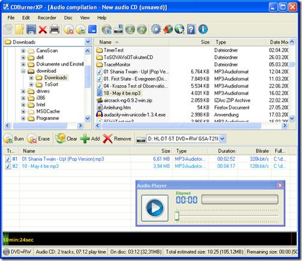Clear the compilation with the Clear button
Screen dimensions: 302x261
66,139
